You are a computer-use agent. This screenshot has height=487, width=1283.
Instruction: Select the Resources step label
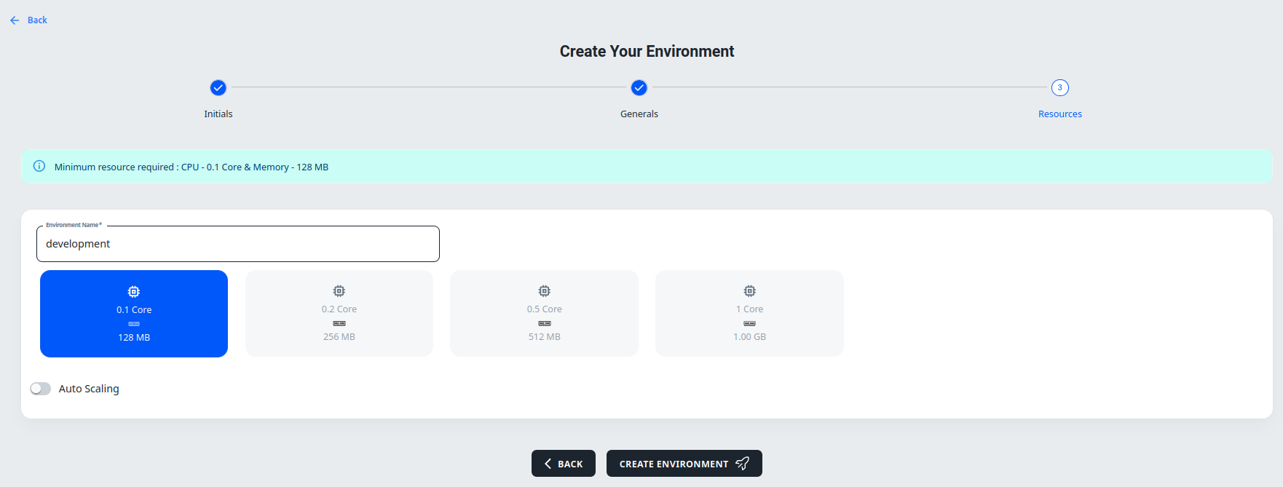(1060, 114)
